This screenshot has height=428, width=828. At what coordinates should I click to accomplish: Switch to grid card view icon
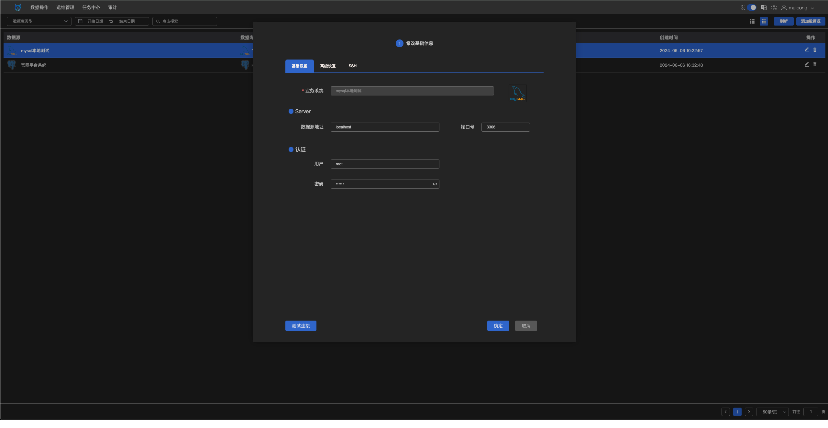pyautogui.click(x=752, y=21)
